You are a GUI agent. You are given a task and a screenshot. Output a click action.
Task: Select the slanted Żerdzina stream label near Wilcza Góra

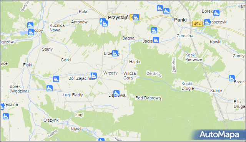click(154, 74)
